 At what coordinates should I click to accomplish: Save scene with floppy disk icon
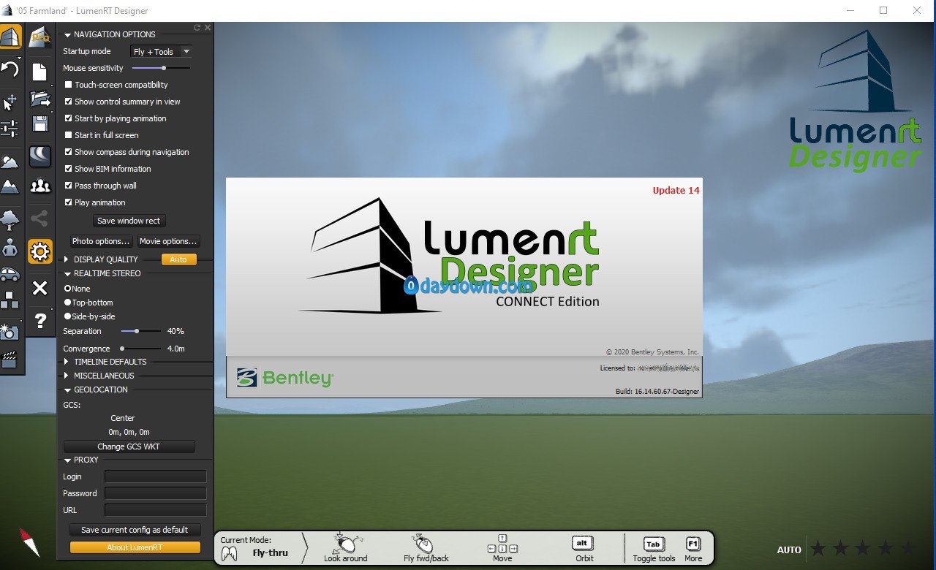(x=39, y=123)
